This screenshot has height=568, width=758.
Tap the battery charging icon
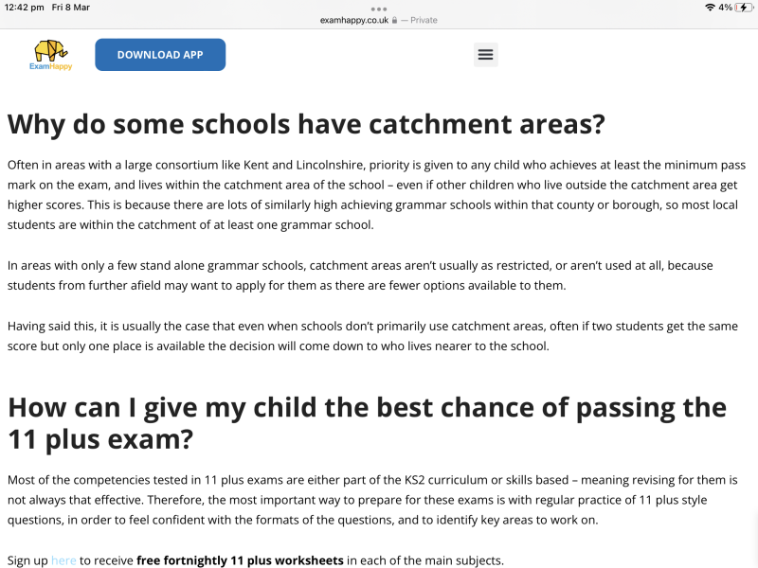pos(743,8)
